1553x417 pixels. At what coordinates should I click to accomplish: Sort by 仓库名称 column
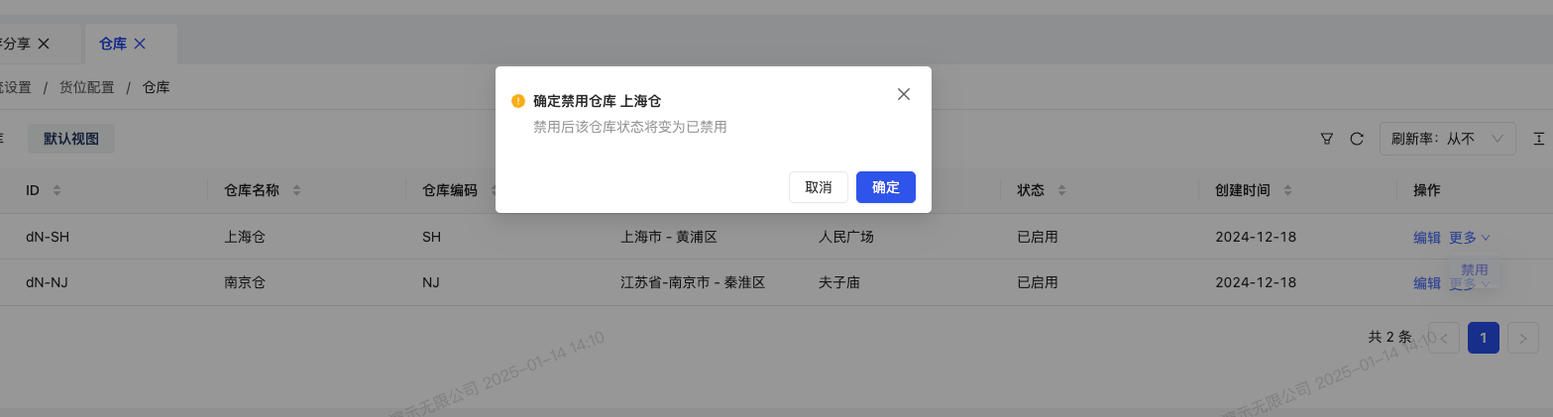[296, 190]
